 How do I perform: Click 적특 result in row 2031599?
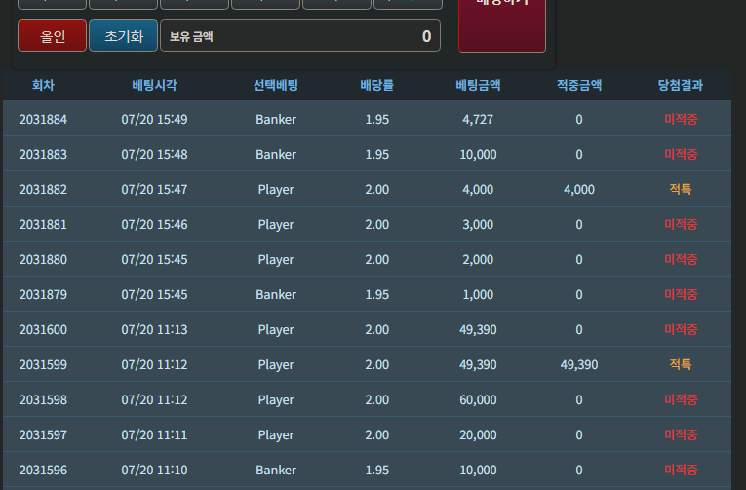coord(681,364)
